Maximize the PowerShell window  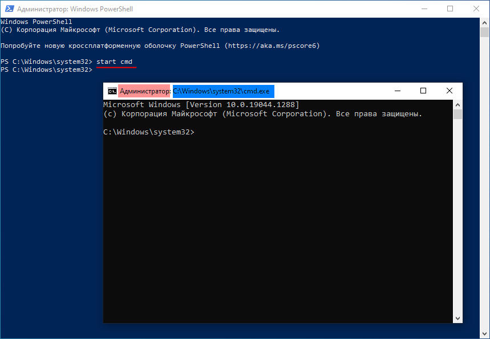(x=450, y=9)
